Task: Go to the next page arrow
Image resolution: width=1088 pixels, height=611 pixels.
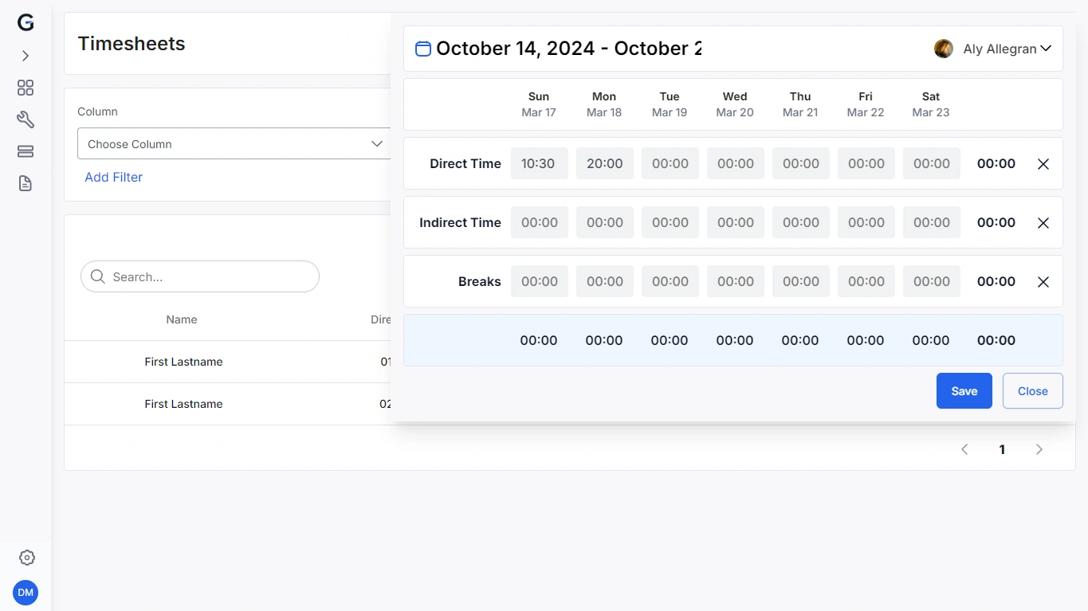Action: click(1039, 449)
